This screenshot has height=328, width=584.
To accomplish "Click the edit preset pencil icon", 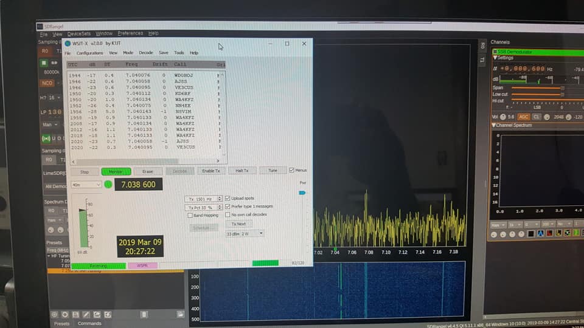I will click(86, 315).
